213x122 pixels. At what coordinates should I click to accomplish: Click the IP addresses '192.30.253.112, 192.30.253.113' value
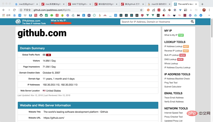pos(60,85)
